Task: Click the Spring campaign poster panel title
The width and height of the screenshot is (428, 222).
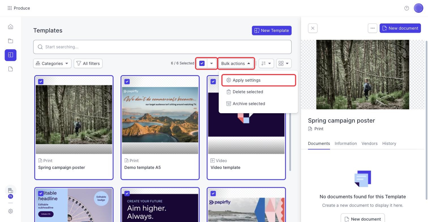Action: pos(341,121)
